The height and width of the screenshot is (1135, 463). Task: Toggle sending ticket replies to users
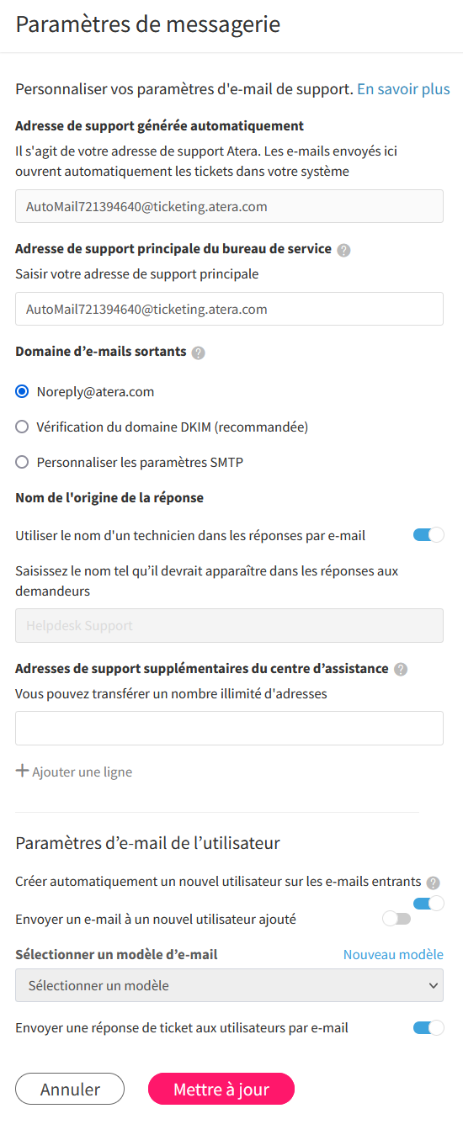(x=428, y=1027)
